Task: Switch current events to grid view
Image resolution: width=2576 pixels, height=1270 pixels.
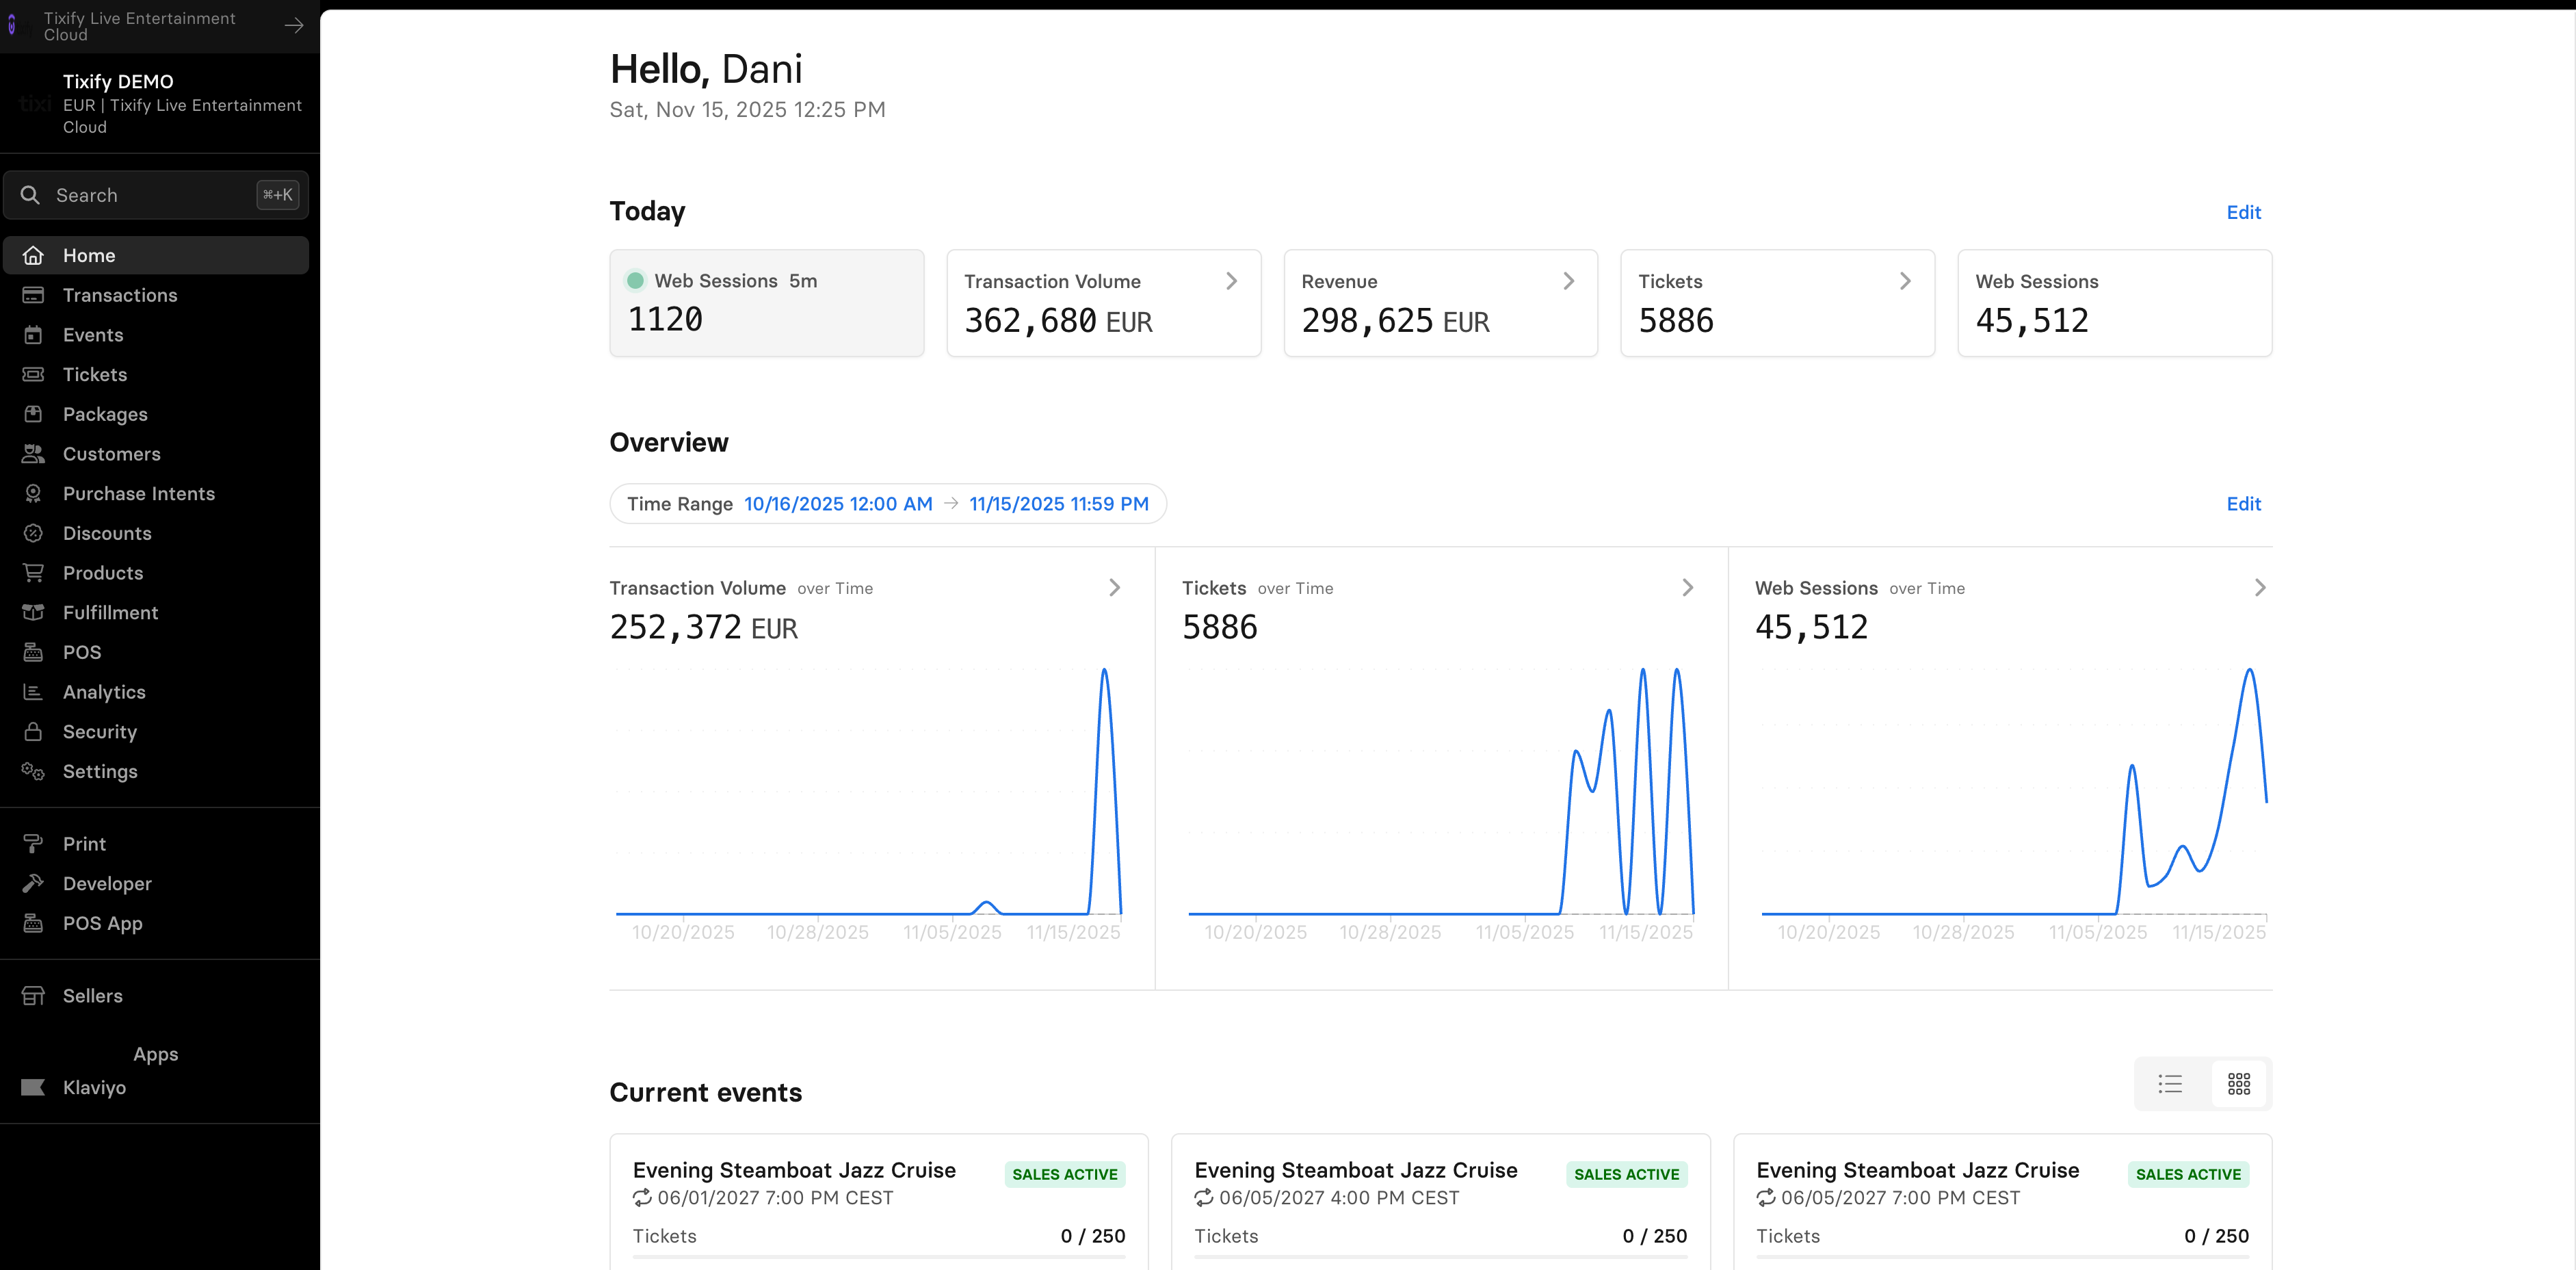Action: 2239,1084
